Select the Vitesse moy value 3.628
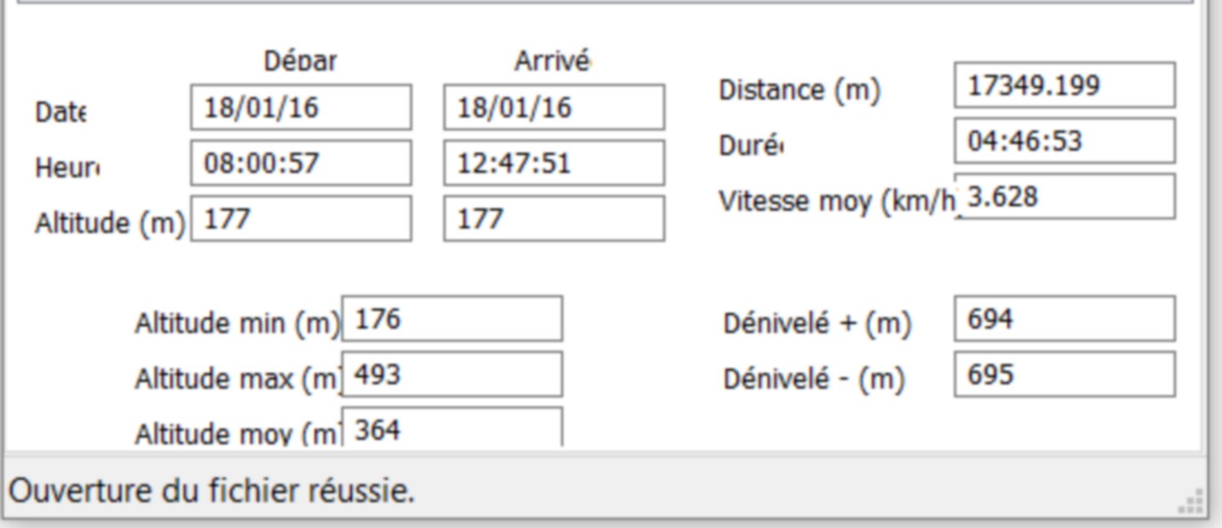The image size is (1222, 528). point(1065,196)
